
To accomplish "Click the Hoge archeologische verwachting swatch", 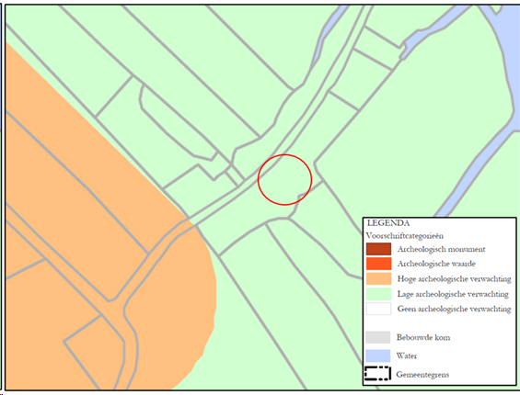I will click(x=378, y=278).
